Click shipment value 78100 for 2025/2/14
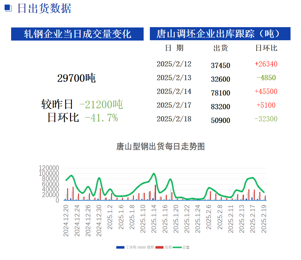Viewport: 301px width, 260px height. [221, 93]
